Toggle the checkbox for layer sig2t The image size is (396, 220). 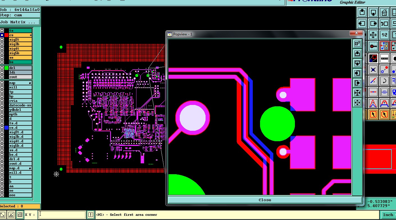(2, 40)
